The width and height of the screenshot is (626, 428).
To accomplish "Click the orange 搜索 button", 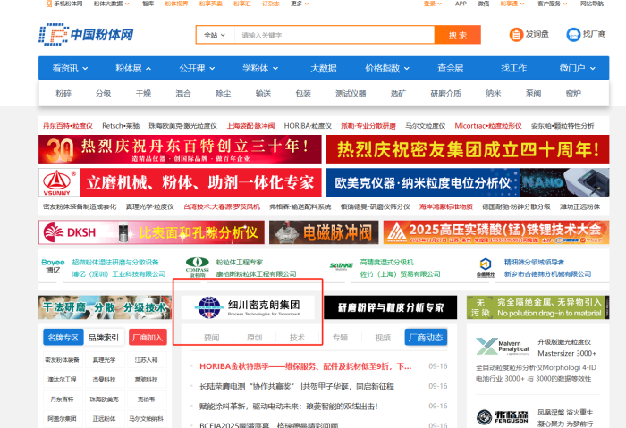I will (x=458, y=36).
